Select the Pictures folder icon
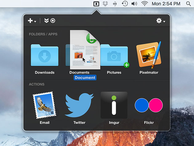The height and width of the screenshot is (146, 194). click(114, 55)
